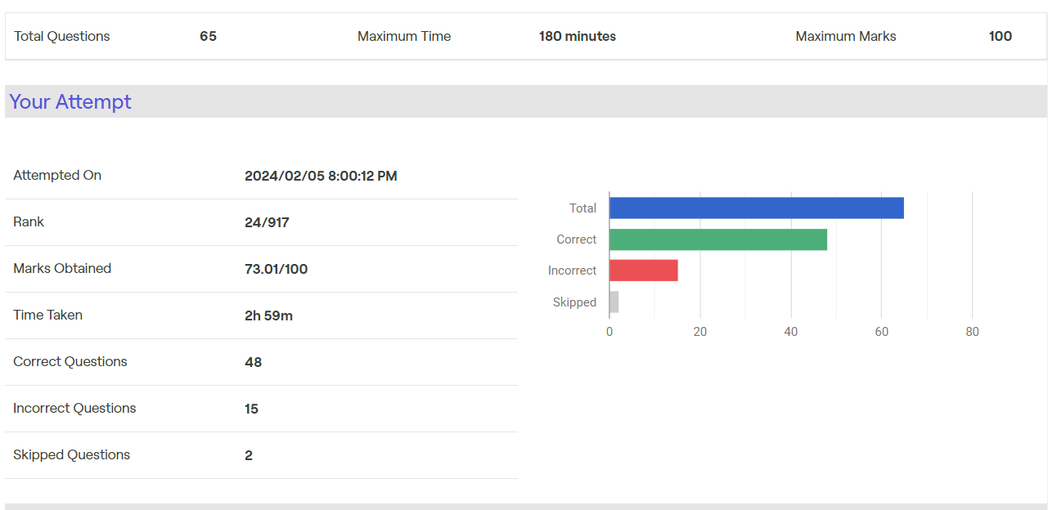Click the attempted date 2024/02/05 8:00:12 PM
Screen dimensions: 1048x510
point(321,176)
